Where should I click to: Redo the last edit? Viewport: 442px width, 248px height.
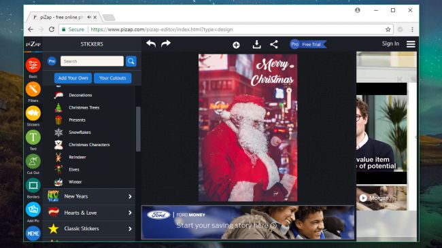pyautogui.click(x=166, y=43)
